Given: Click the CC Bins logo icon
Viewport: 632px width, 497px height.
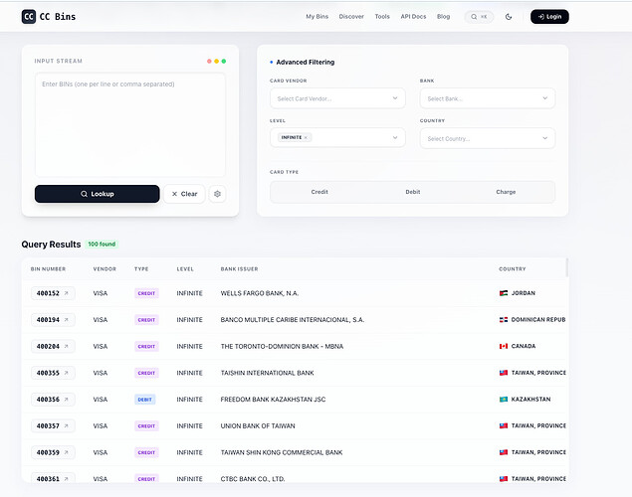Looking at the screenshot, I should pyautogui.click(x=29, y=17).
